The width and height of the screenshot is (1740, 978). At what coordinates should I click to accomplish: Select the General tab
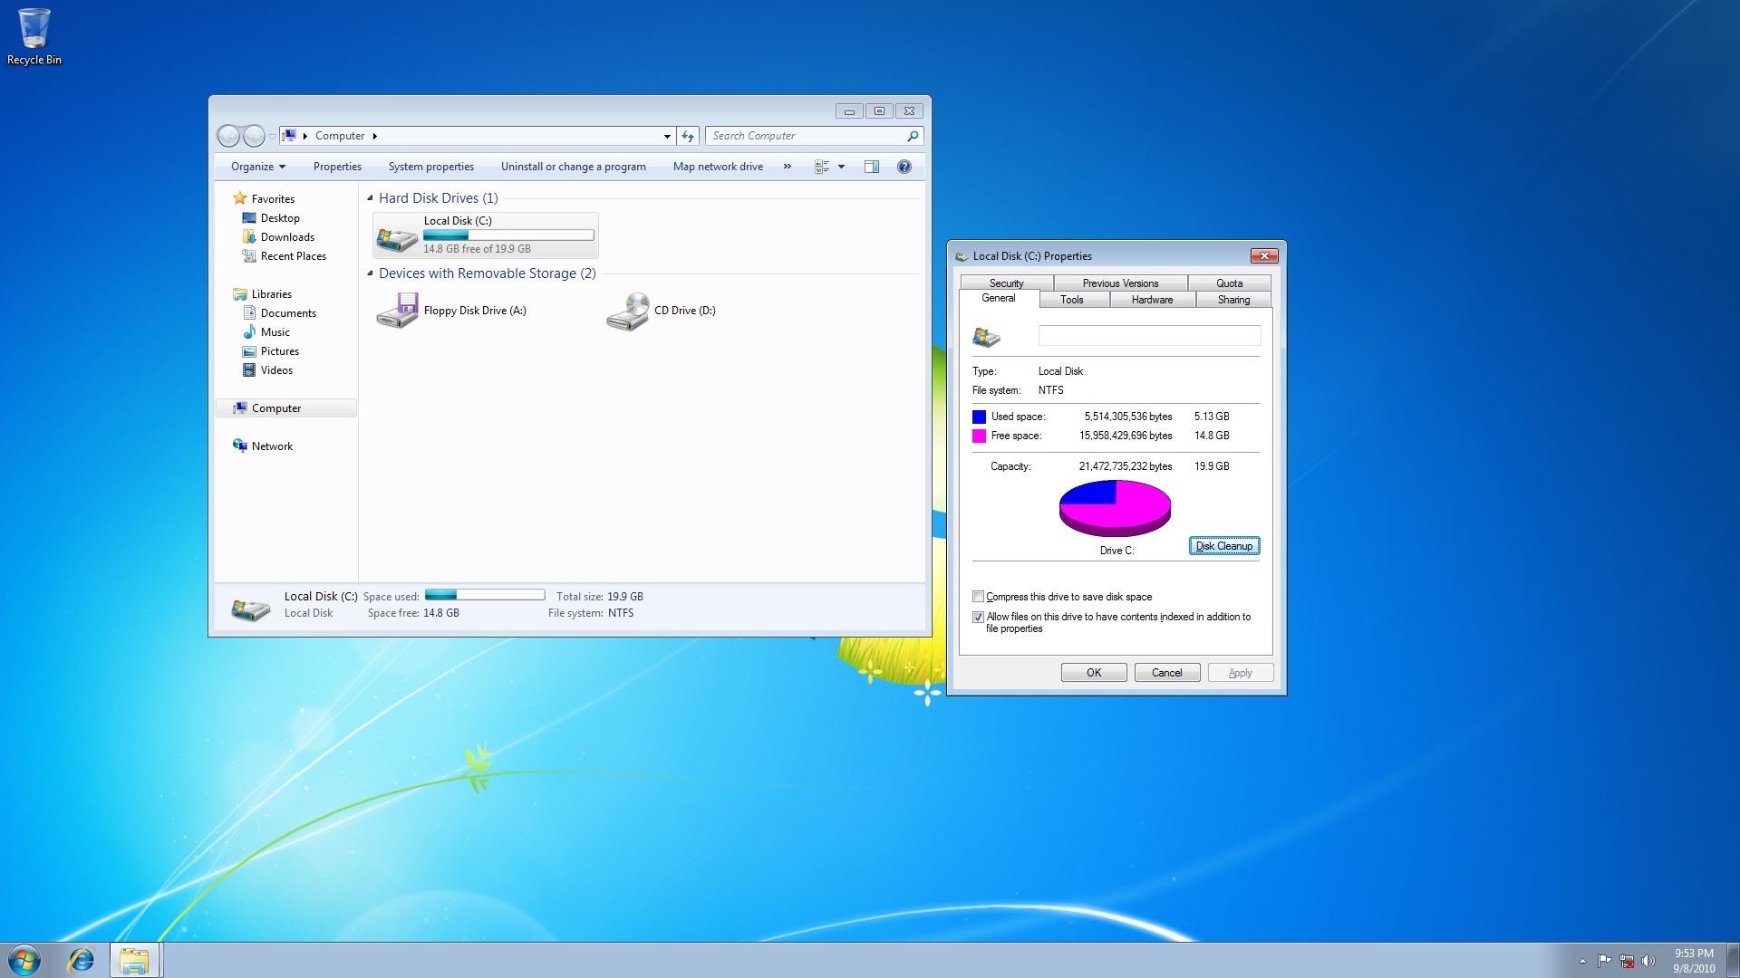coord(999,298)
